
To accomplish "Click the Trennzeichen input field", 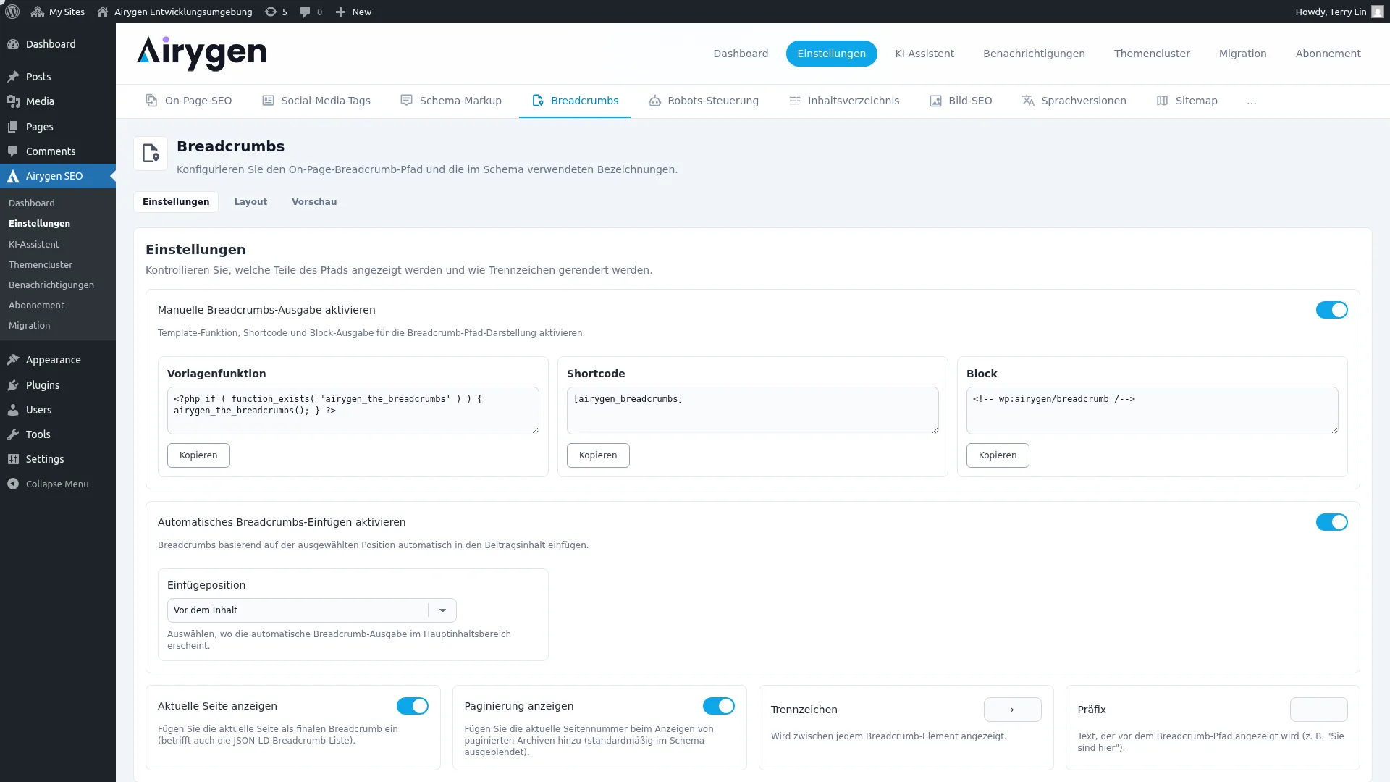I will point(1012,710).
